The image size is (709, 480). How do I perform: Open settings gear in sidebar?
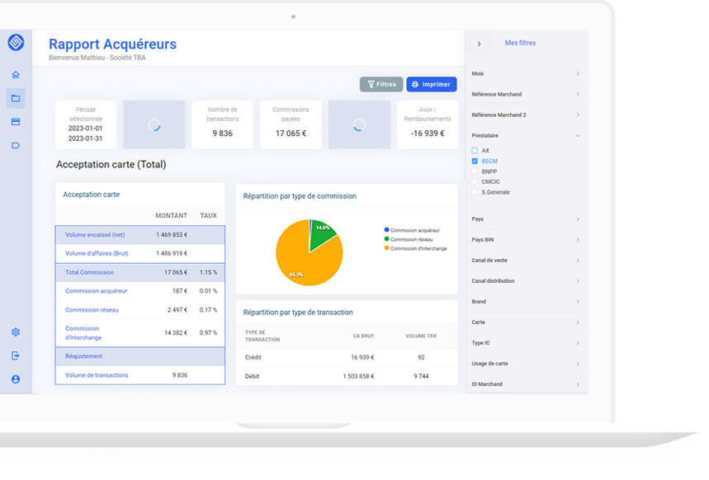pyautogui.click(x=16, y=332)
